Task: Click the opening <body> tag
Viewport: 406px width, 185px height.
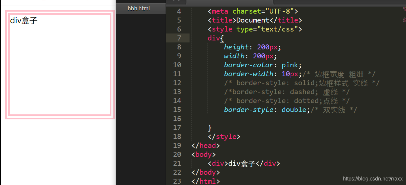Action: tap(203, 154)
